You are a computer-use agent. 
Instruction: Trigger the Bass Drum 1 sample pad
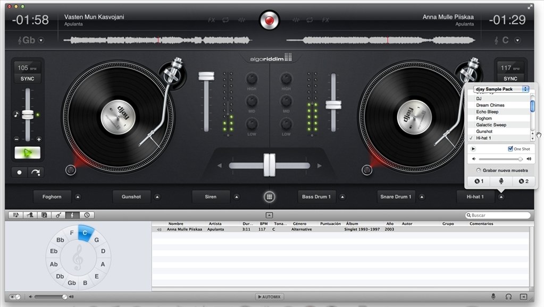[x=316, y=197]
